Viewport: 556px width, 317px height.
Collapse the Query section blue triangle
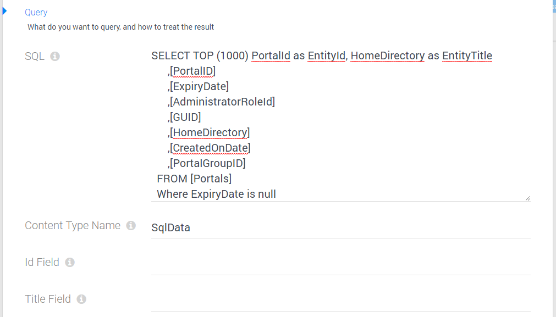tap(4, 11)
